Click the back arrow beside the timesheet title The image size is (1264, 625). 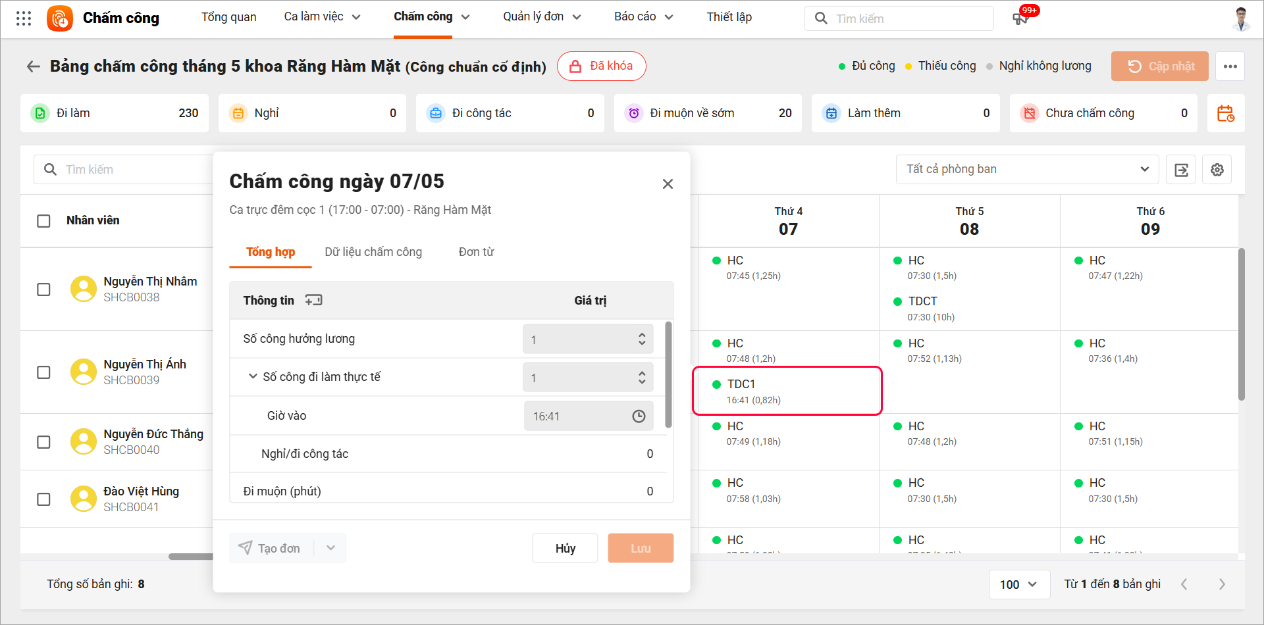coord(33,66)
